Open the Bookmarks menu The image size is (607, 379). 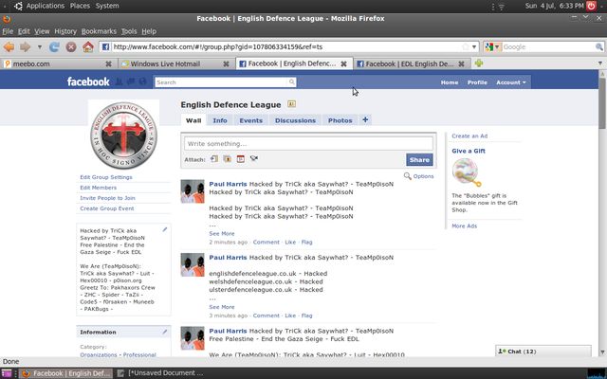[99, 31]
